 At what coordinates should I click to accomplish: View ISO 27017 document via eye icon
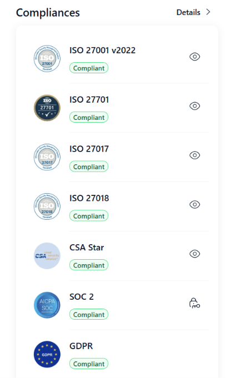coord(195,155)
